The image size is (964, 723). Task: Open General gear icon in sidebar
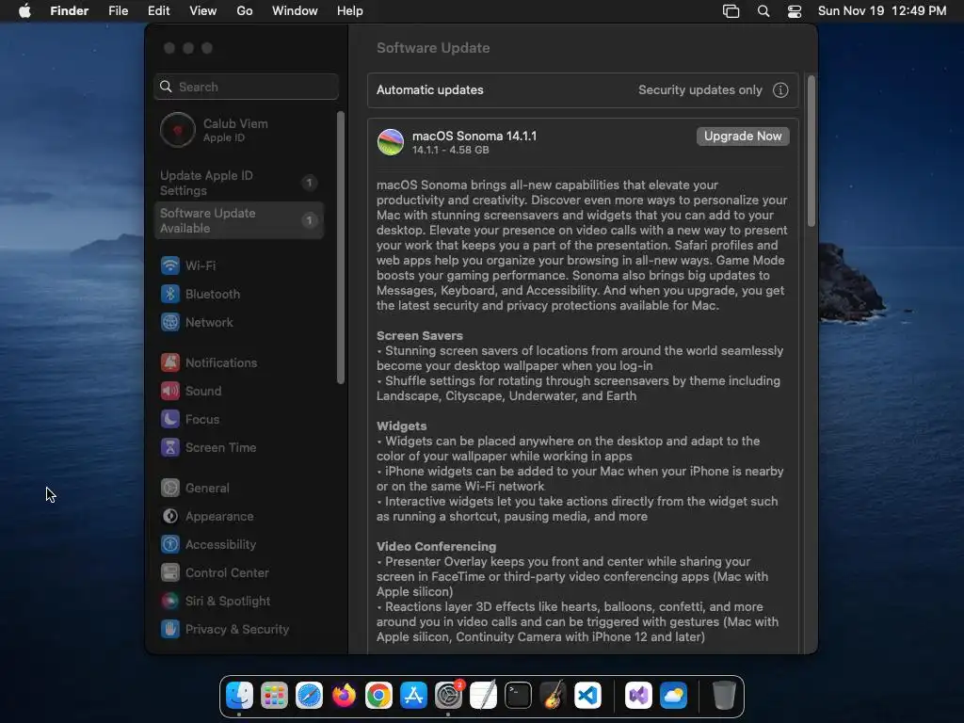click(170, 489)
